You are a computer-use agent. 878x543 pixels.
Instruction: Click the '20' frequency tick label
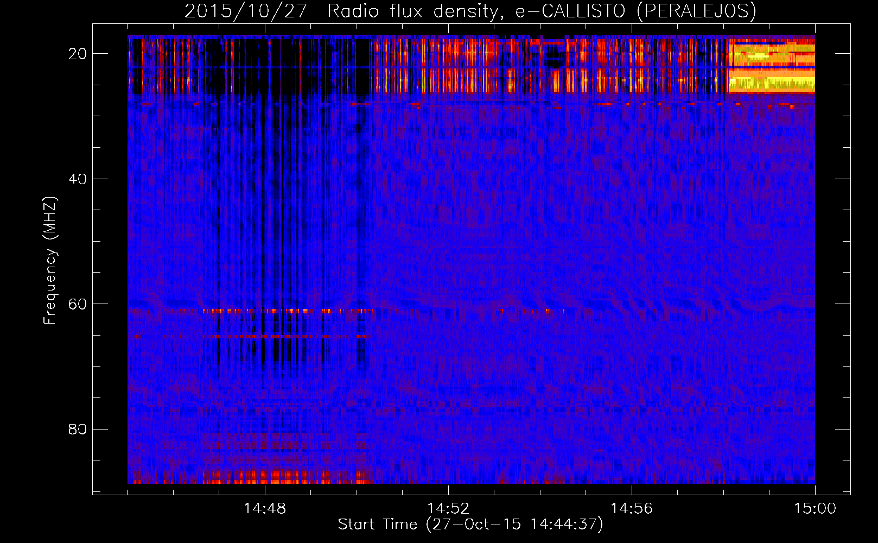tap(78, 54)
